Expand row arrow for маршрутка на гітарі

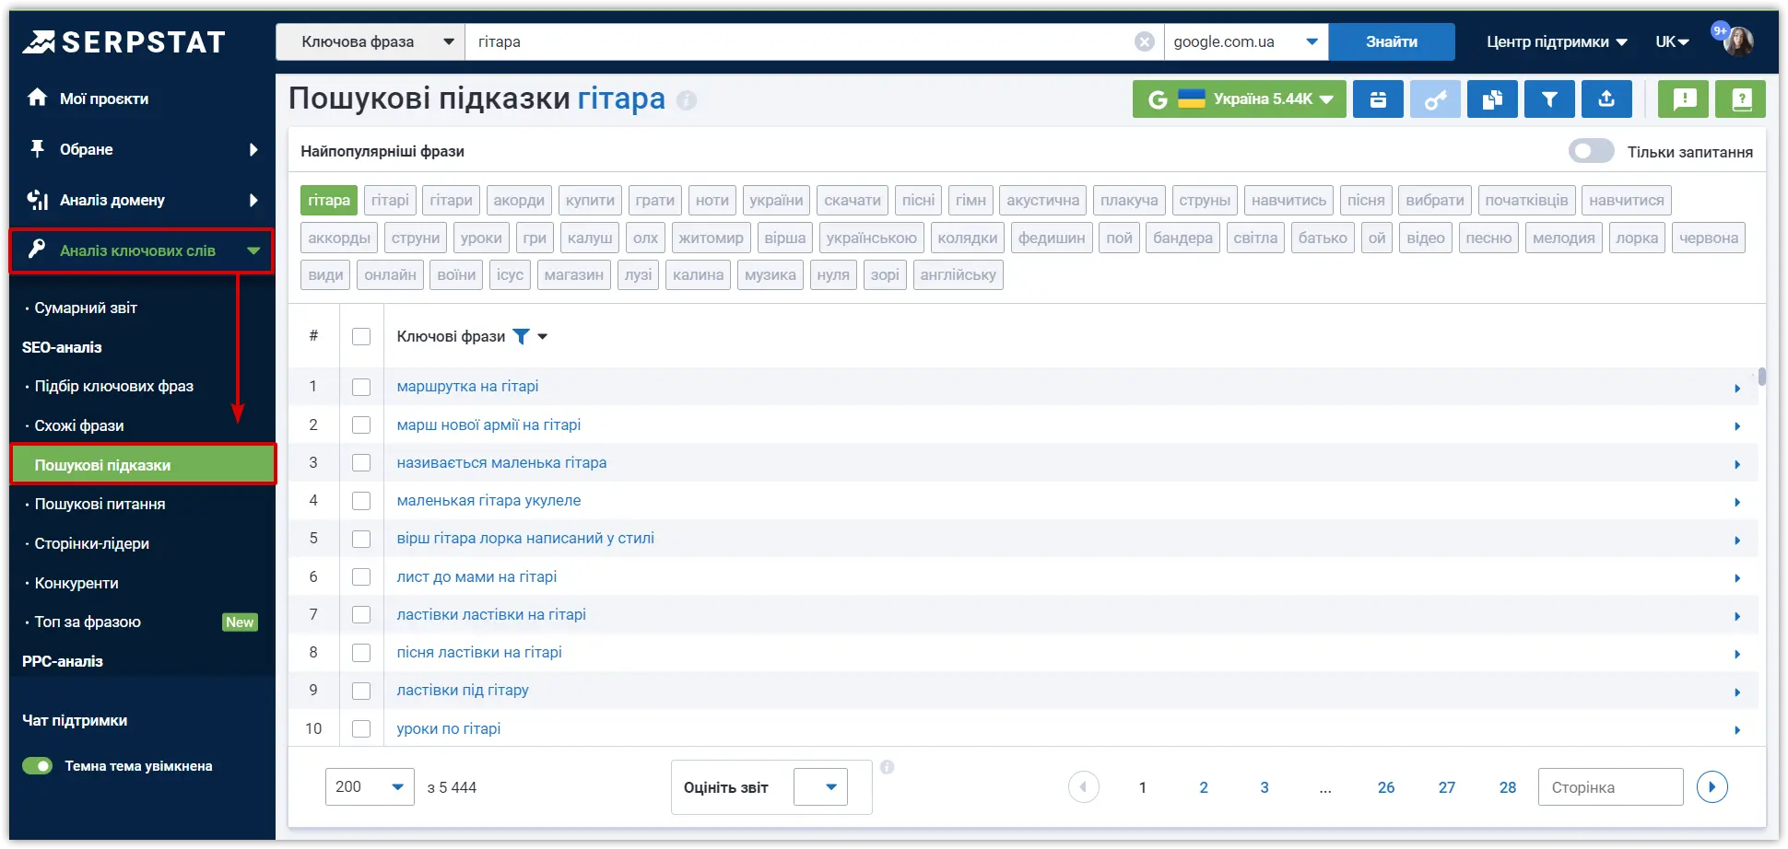click(x=1737, y=388)
